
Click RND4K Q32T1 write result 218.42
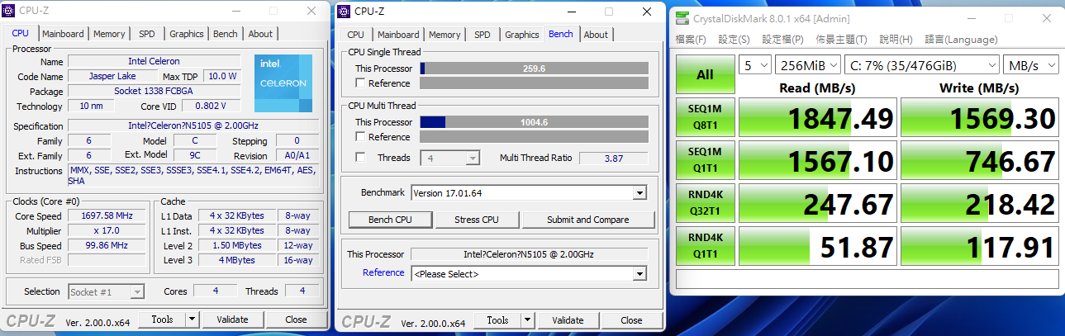point(980,204)
